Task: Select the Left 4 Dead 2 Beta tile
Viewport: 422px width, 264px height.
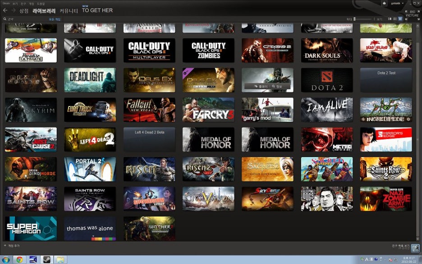Action: (149, 139)
